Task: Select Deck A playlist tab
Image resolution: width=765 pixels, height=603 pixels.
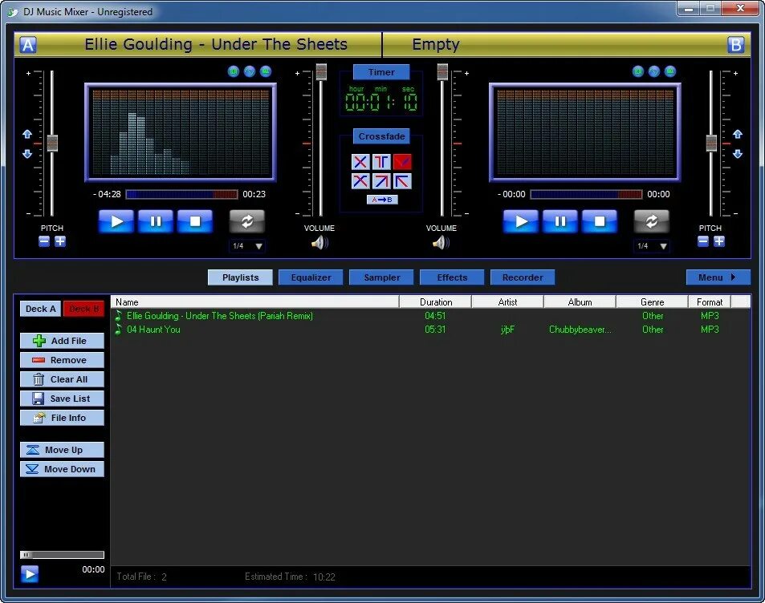Action: 40,309
